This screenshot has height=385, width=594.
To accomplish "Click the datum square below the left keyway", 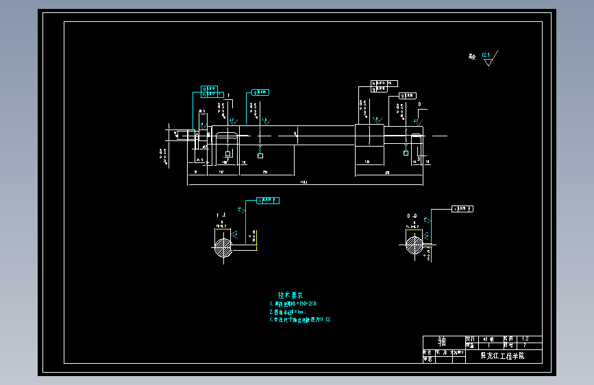I will tap(227, 154).
